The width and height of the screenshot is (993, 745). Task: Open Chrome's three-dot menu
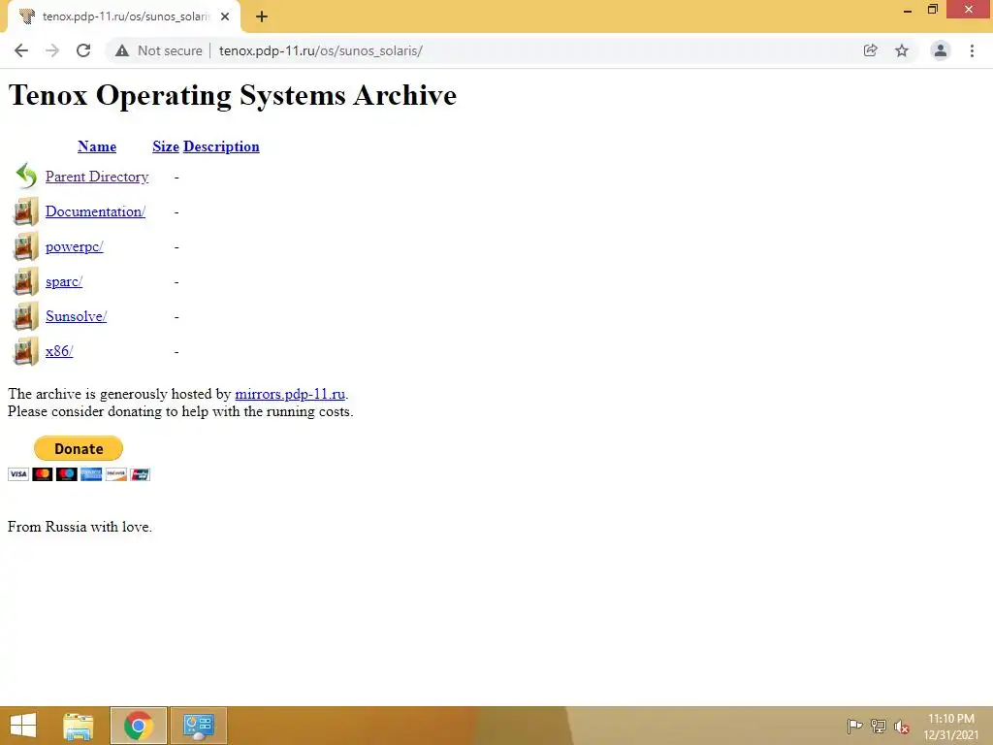click(x=972, y=50)
